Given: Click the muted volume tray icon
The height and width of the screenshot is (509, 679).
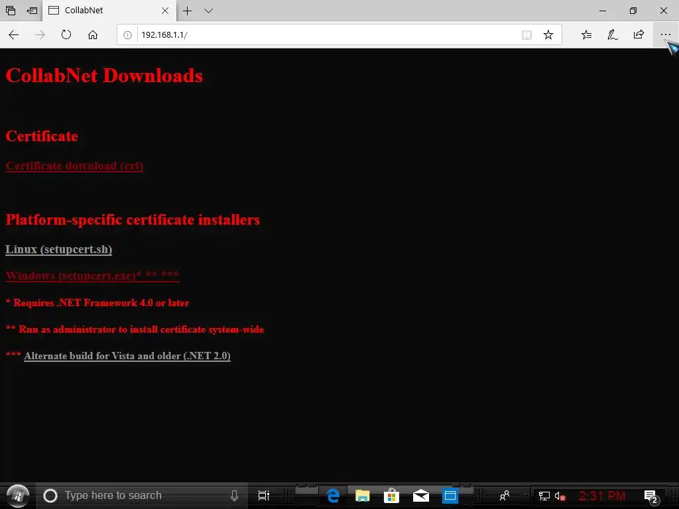Looking at the screenshot, I should click(x=560, y=496).
